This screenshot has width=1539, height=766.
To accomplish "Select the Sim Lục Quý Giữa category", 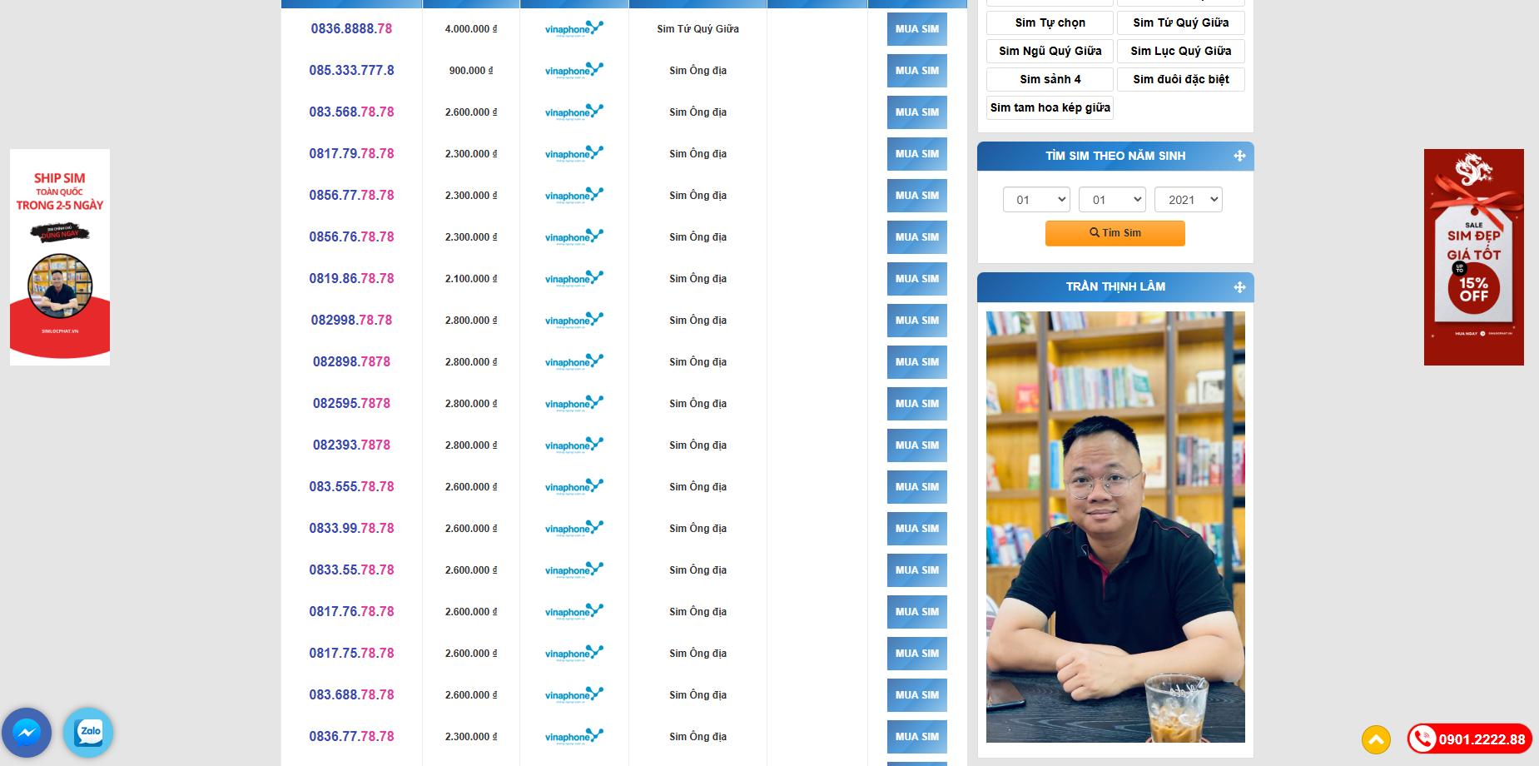I will (1180, 51).
